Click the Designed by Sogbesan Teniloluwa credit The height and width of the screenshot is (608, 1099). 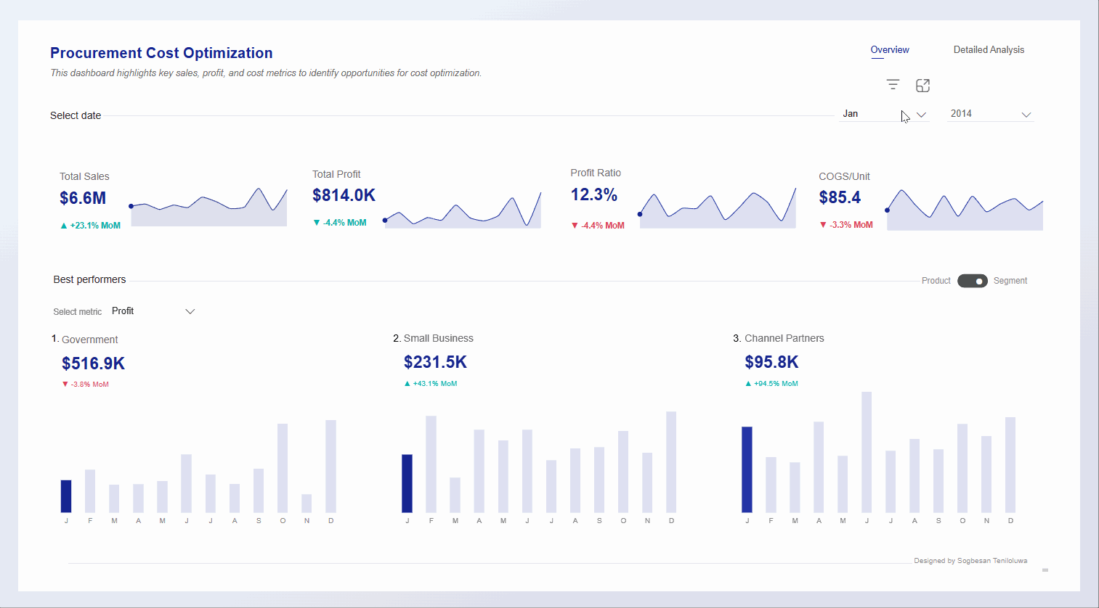click(970, 560)
